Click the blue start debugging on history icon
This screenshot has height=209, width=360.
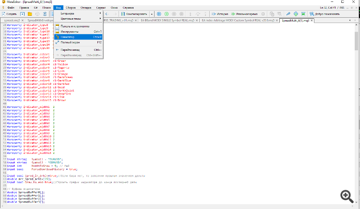tap(159, 14)
